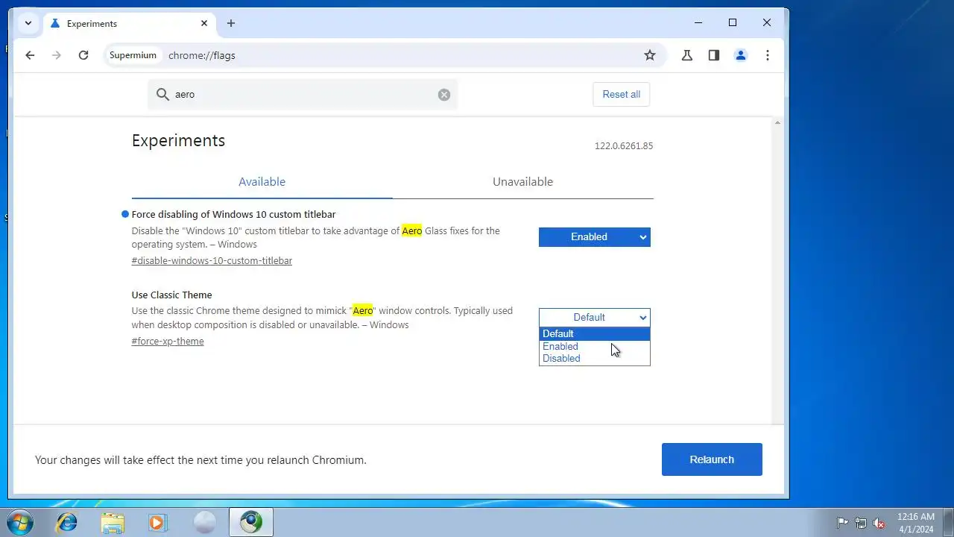
Task: Open the Experiments flask toolbar icon
Action: point(687,55)
